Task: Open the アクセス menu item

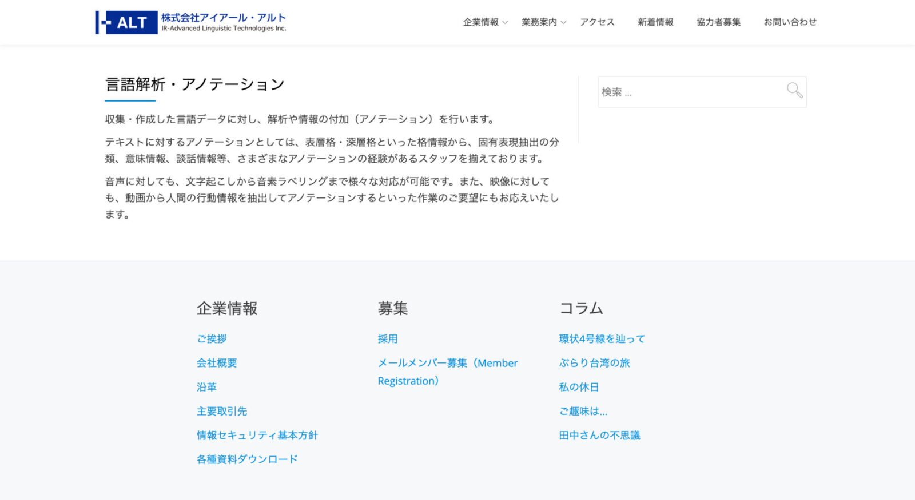Action: point(597,22)
